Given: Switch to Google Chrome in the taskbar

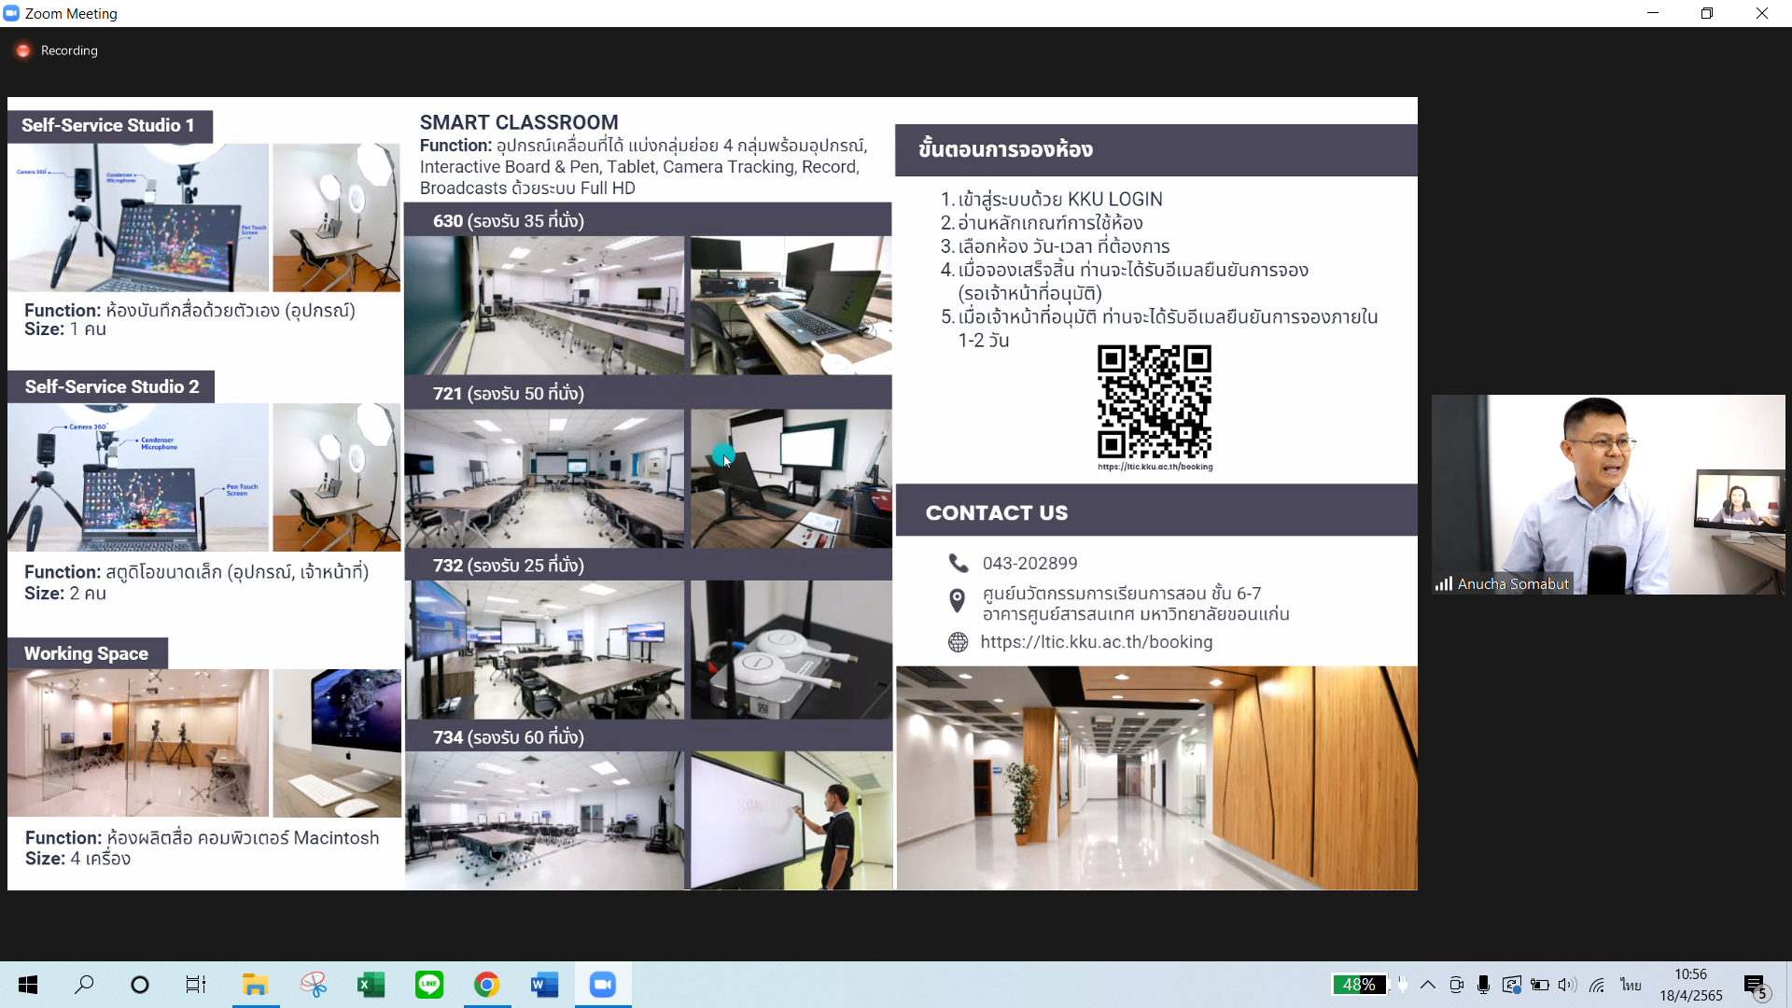Looking at the screenshot, I should point(486,985).
